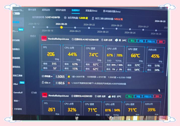The image size is (180, 126).
Task: Click the Naraka icon of the 17:49 record
Action: click(x=44, y=95)
